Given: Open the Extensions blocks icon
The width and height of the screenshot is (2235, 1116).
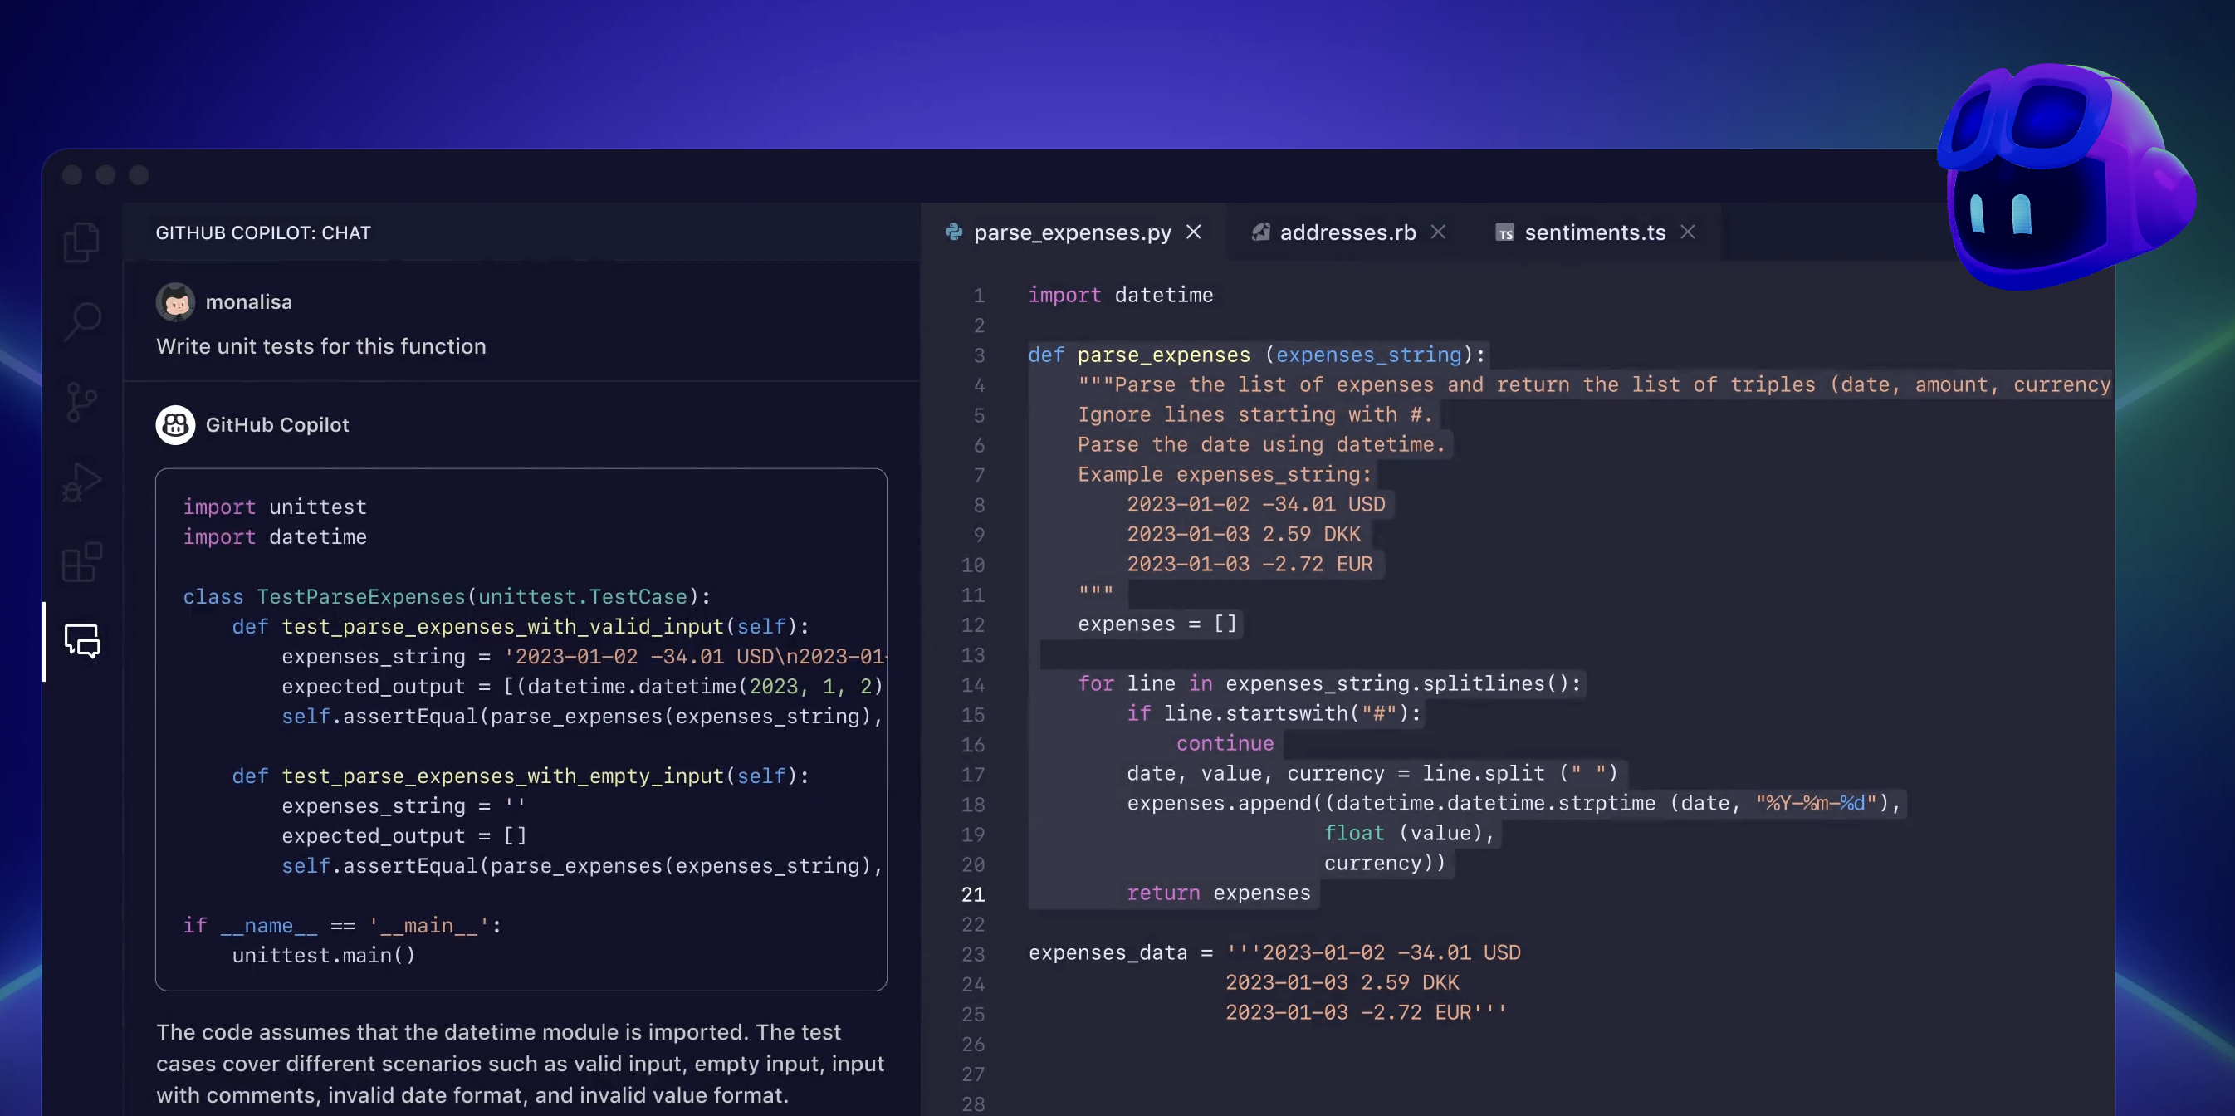Looking at the screenshot, I should coord(82,562).
